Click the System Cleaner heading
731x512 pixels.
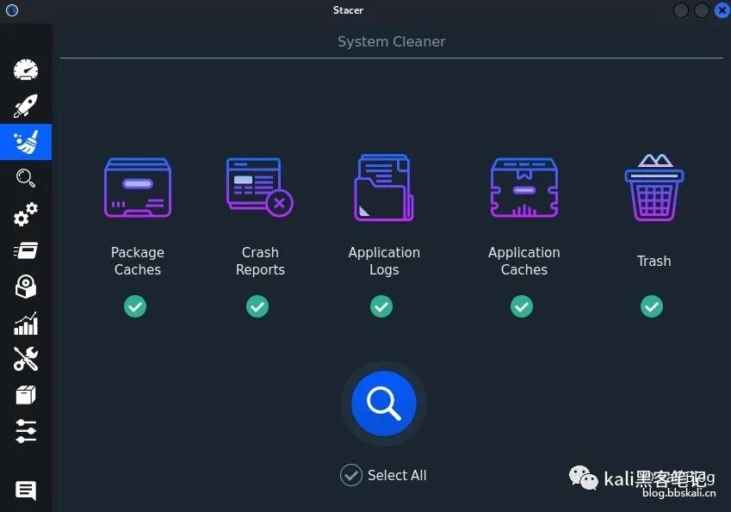[392, 41]
